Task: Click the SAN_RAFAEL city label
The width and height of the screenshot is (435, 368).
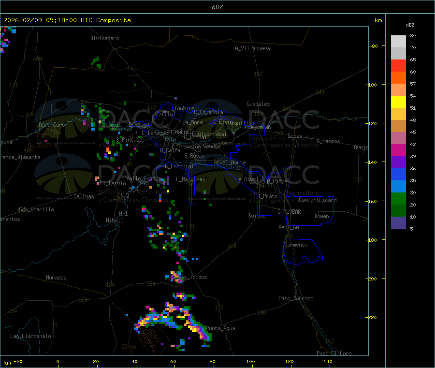Action: (177, 132)
